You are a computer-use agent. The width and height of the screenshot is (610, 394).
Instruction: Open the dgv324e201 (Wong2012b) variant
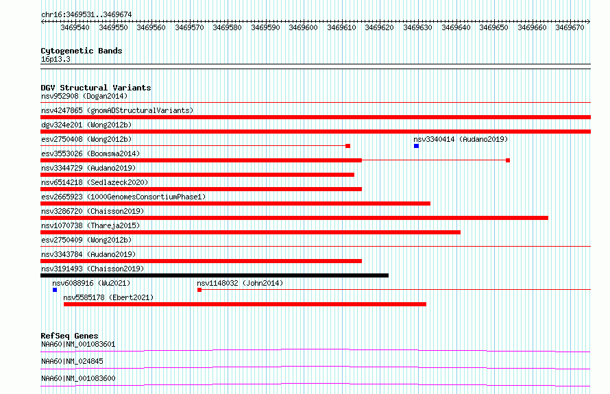coord(86,125)
